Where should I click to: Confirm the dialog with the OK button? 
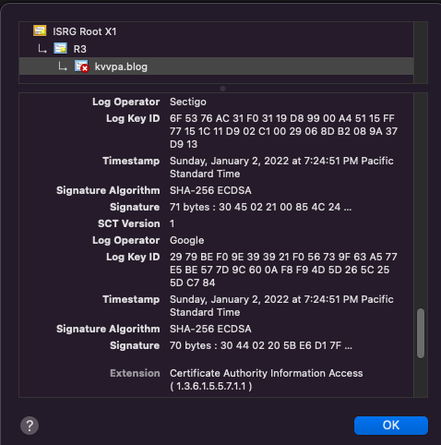(x=391, y=426)
